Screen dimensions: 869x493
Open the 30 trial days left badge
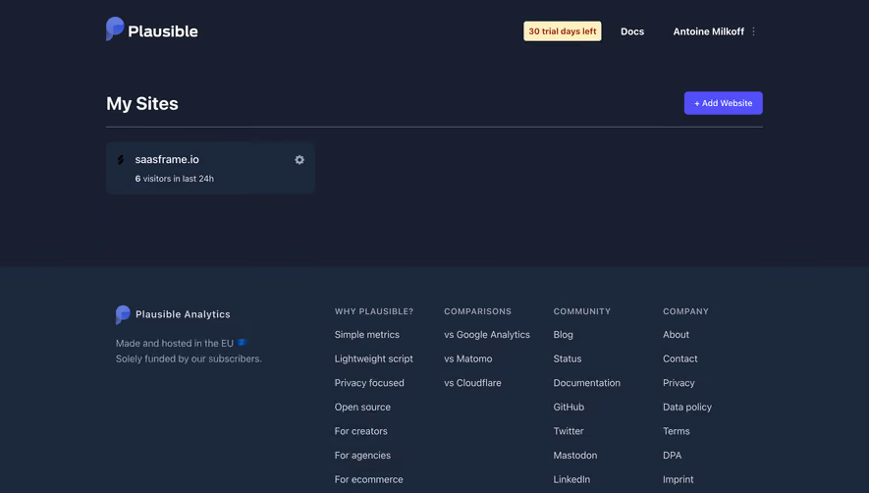pyautogui.click(x=562, y=31)
